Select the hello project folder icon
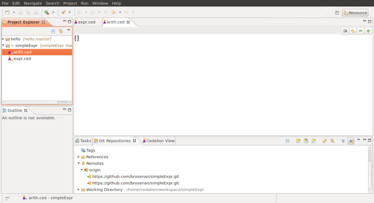The height and width of the screenshot is (203, 374). (x=8, y=39)
